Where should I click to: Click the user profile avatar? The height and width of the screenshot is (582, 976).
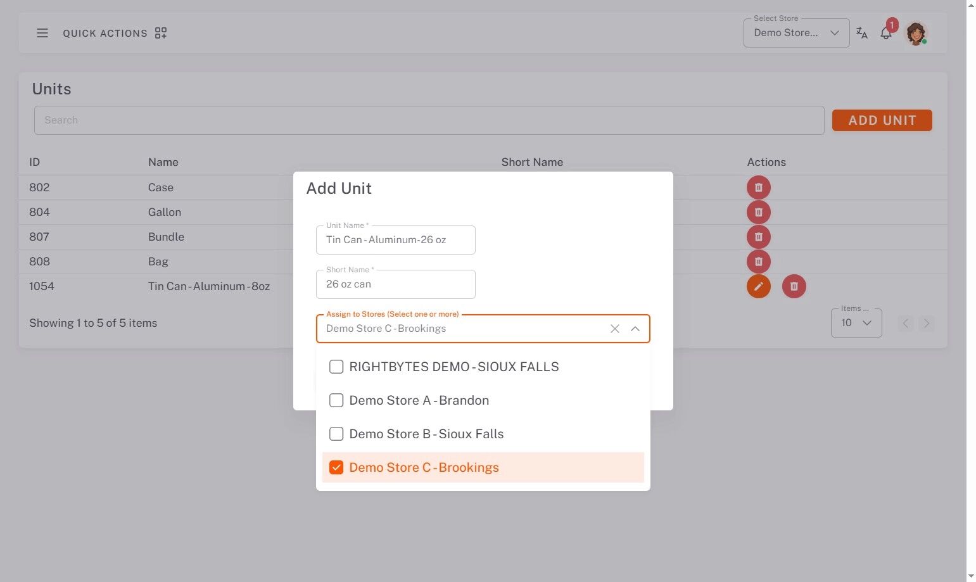point(916,33)
